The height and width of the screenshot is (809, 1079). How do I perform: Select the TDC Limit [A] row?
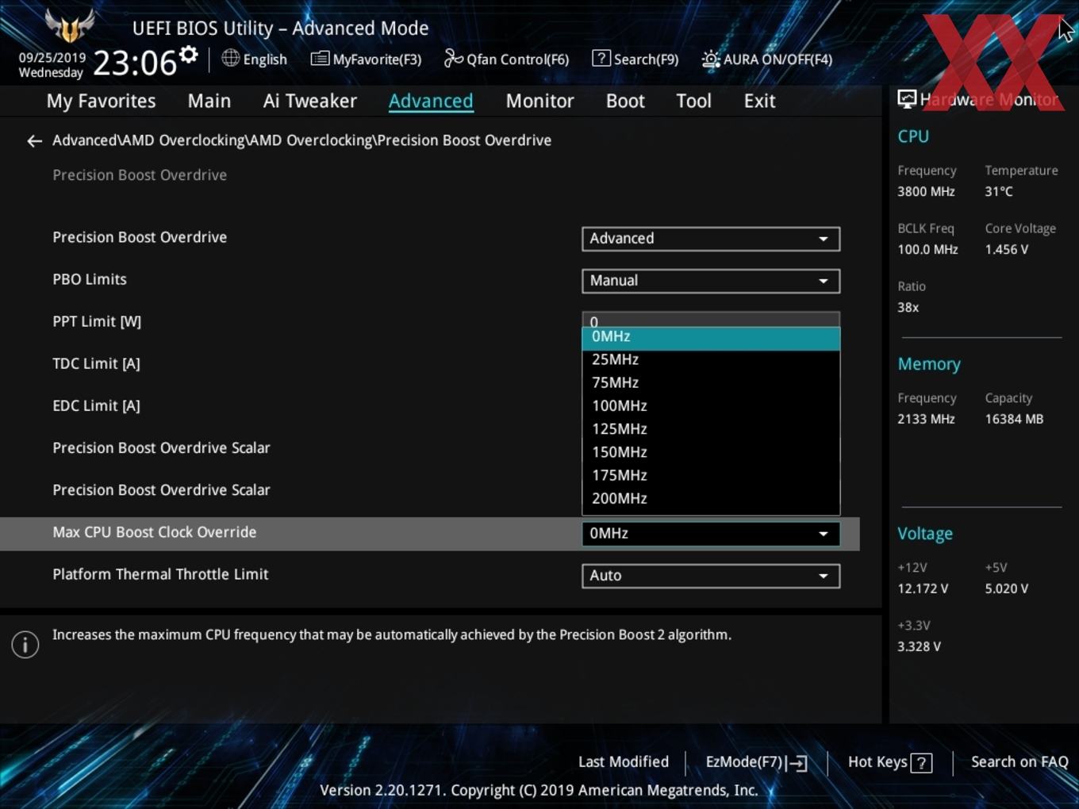click(96, 363)
